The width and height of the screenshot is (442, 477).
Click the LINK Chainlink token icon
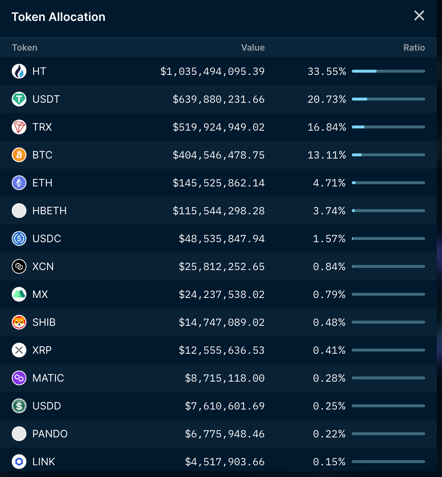tap(19, 462)
